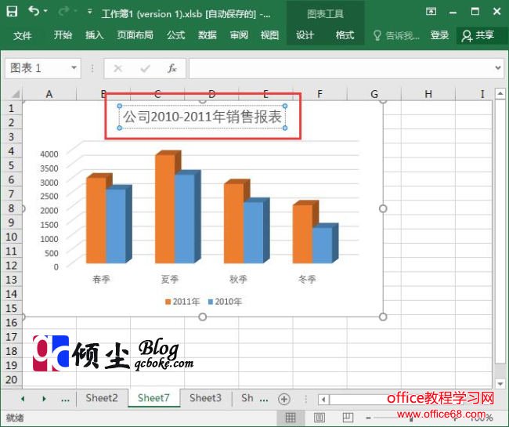Image resolution: width=509 pixels, height=427 pixels.
Task: Switch to Page Layout view icon
Action: click(x=319, y=418)
